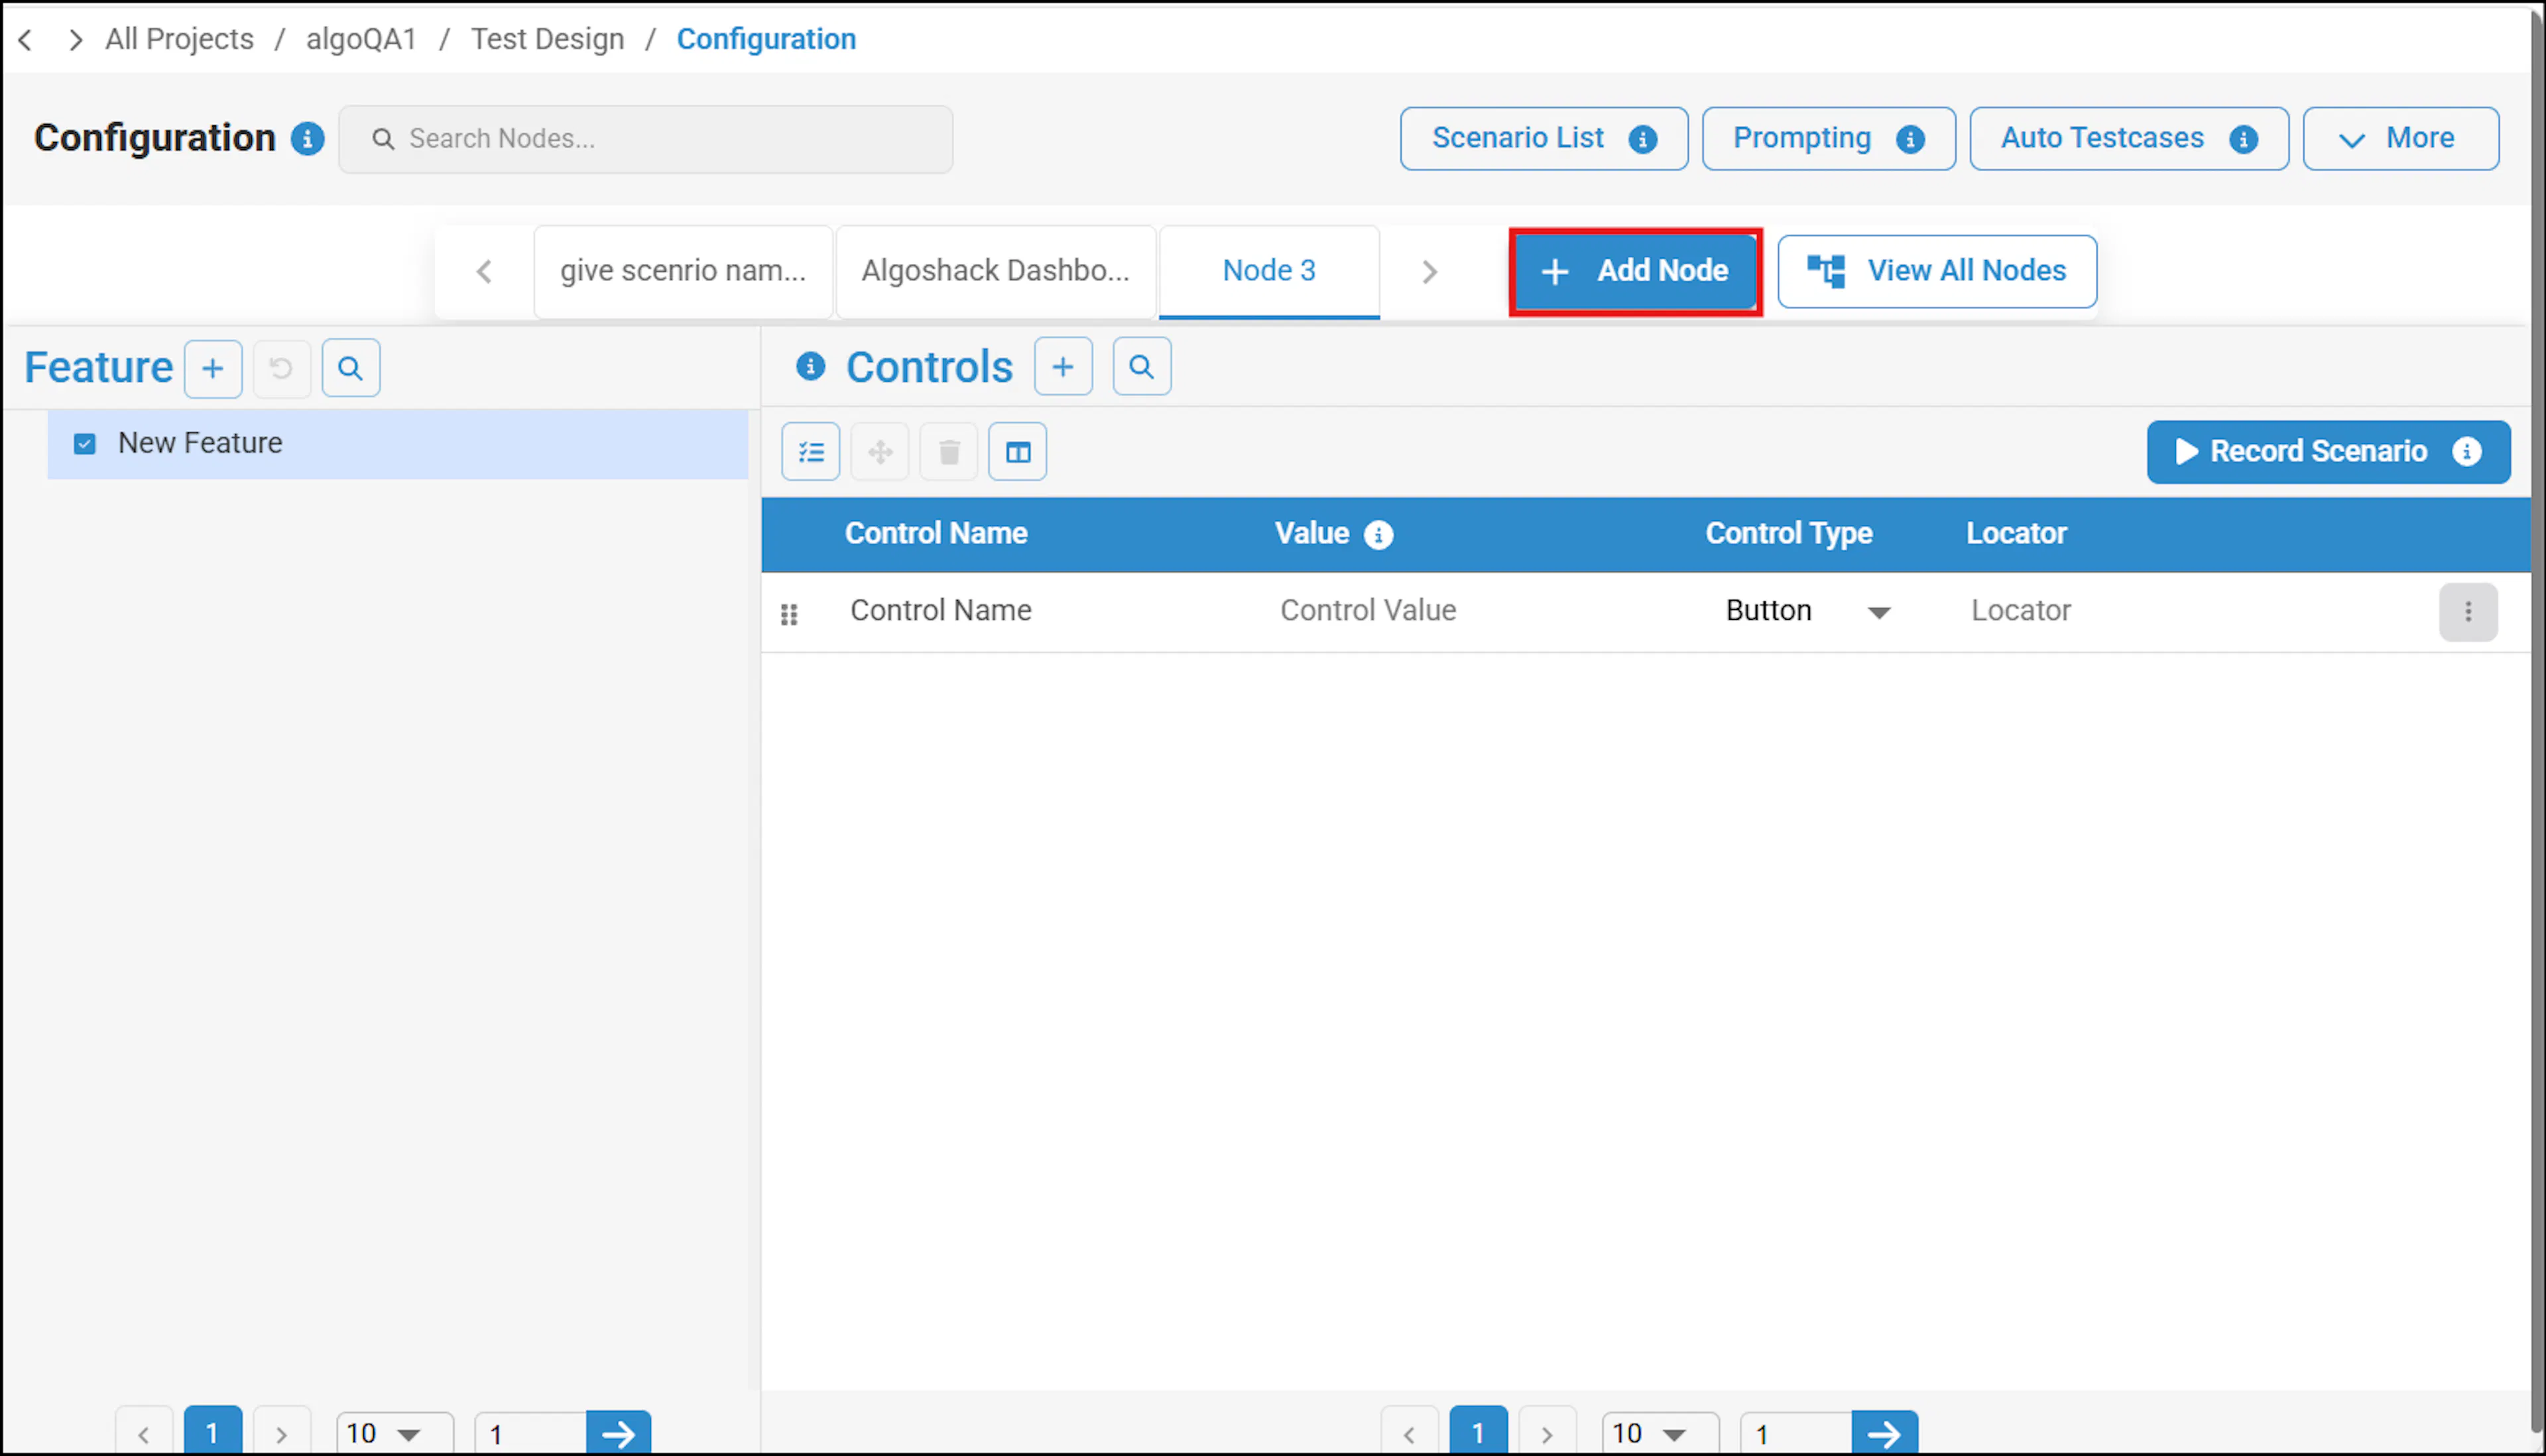Click the Feature refresh icon
The image size is (2546, 1456).
tap(281, 369)
